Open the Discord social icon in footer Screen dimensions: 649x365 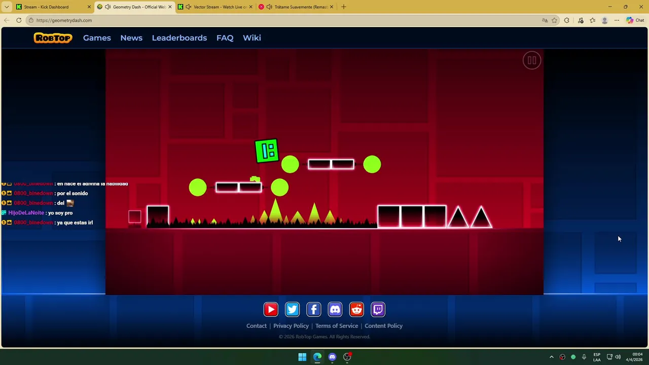335,309
